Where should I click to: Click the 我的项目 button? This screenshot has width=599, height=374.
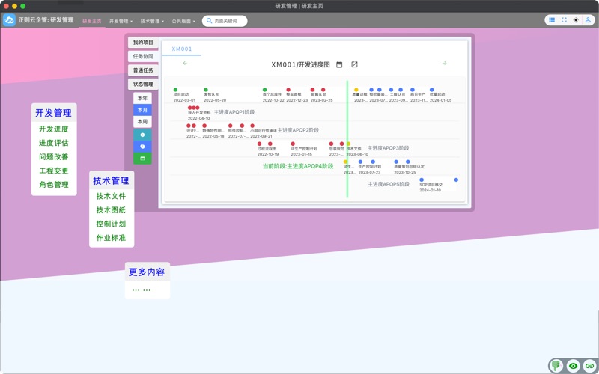point(143,43)
